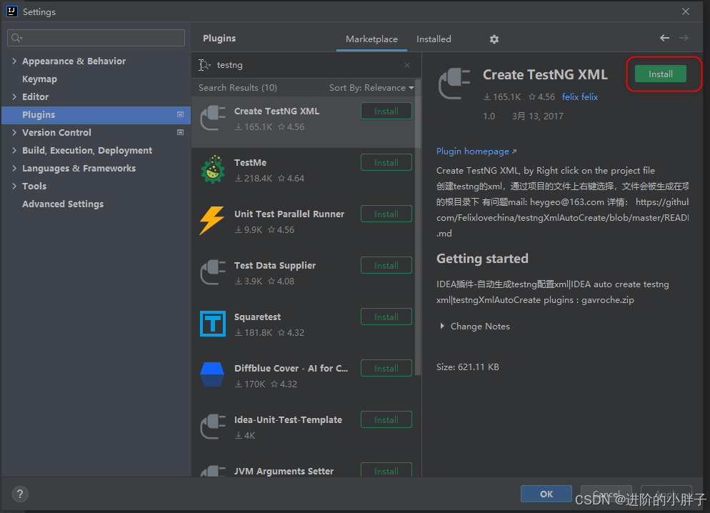The height and width of the screenshot is (513, 710).
Task: Click the Diffblue Cover plugin icon
Action: coord(213,375)
